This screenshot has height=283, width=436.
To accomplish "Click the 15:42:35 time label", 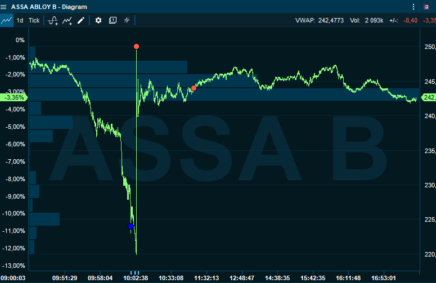I will [313, 278].
